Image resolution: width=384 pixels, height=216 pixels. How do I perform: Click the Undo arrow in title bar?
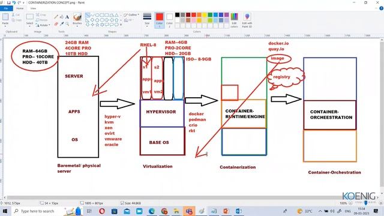click(14, 2)
